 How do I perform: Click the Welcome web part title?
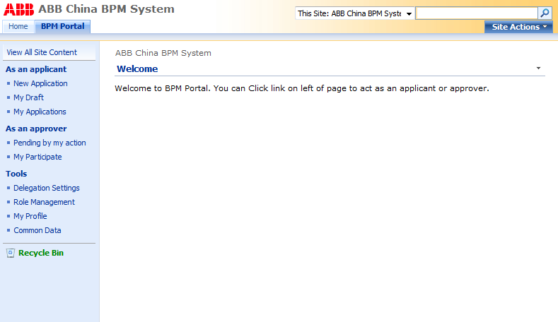[137, 69]
